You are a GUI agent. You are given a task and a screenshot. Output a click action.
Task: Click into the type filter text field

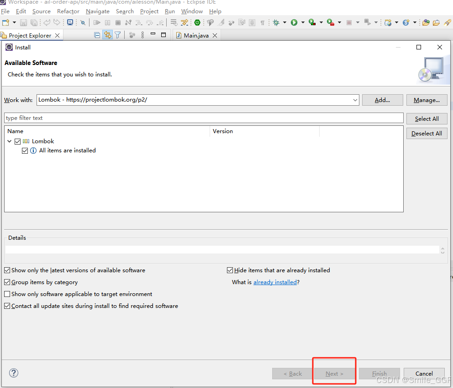click(x=204, y=118)
